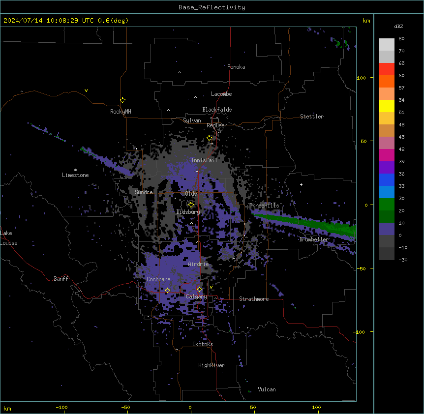Click the Didsbury city label
Image resolution: width=424 pixels, height=414 pixels.
[x=188, y=212]
